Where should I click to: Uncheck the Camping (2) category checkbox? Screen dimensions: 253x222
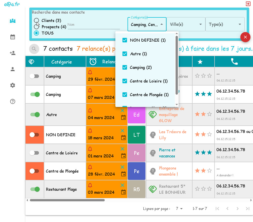click(x=125, y=67)
